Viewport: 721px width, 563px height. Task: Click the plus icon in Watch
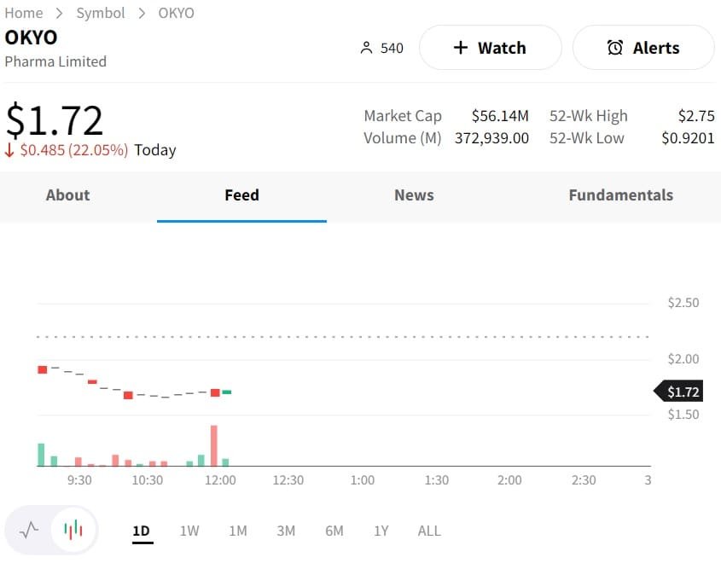461,48
